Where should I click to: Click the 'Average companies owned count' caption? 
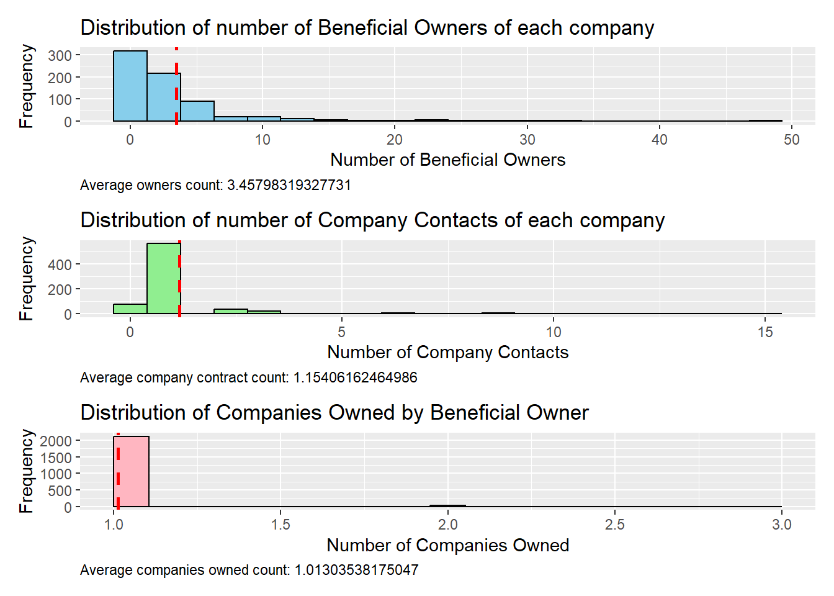coord(249,570)
